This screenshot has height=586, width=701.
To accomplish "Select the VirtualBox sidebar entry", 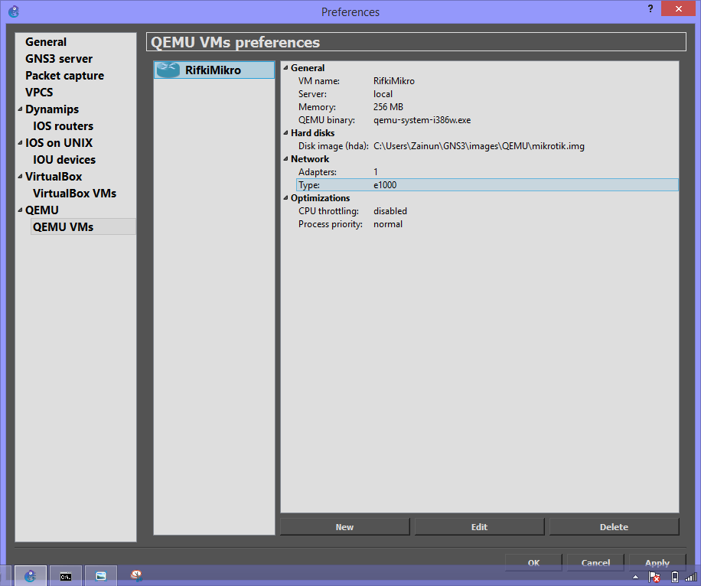I will [54, 176].
